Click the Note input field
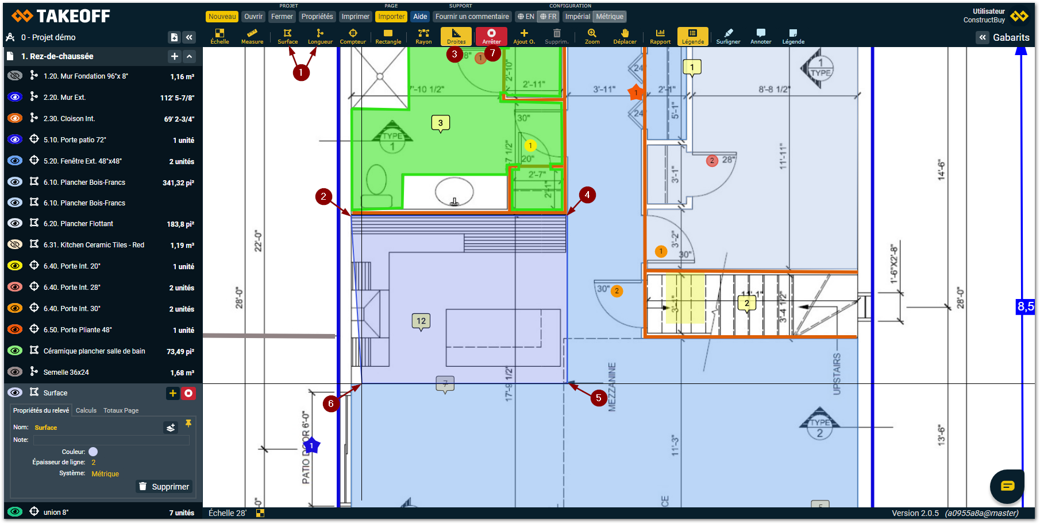This screenshot has width=1040, height=524. click(111, 440)
